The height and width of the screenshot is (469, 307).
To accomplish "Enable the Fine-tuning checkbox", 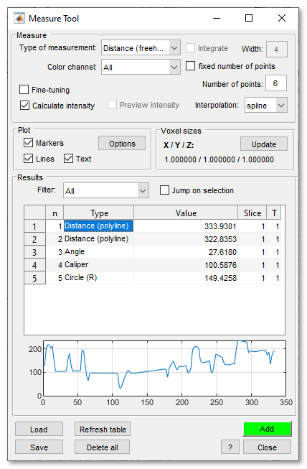I will (x=24, y=90).
